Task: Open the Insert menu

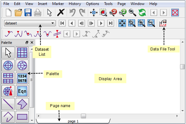Action: pyautogui.click(x=43, y=4)
